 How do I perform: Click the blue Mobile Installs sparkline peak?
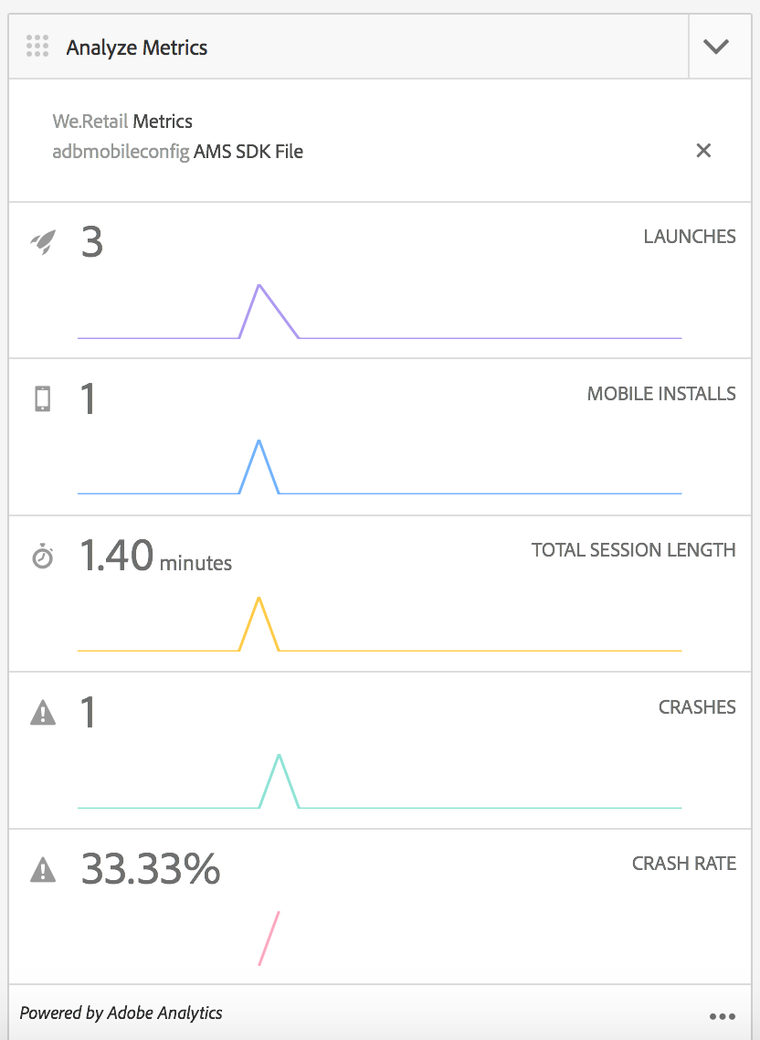tap(259, 443)
